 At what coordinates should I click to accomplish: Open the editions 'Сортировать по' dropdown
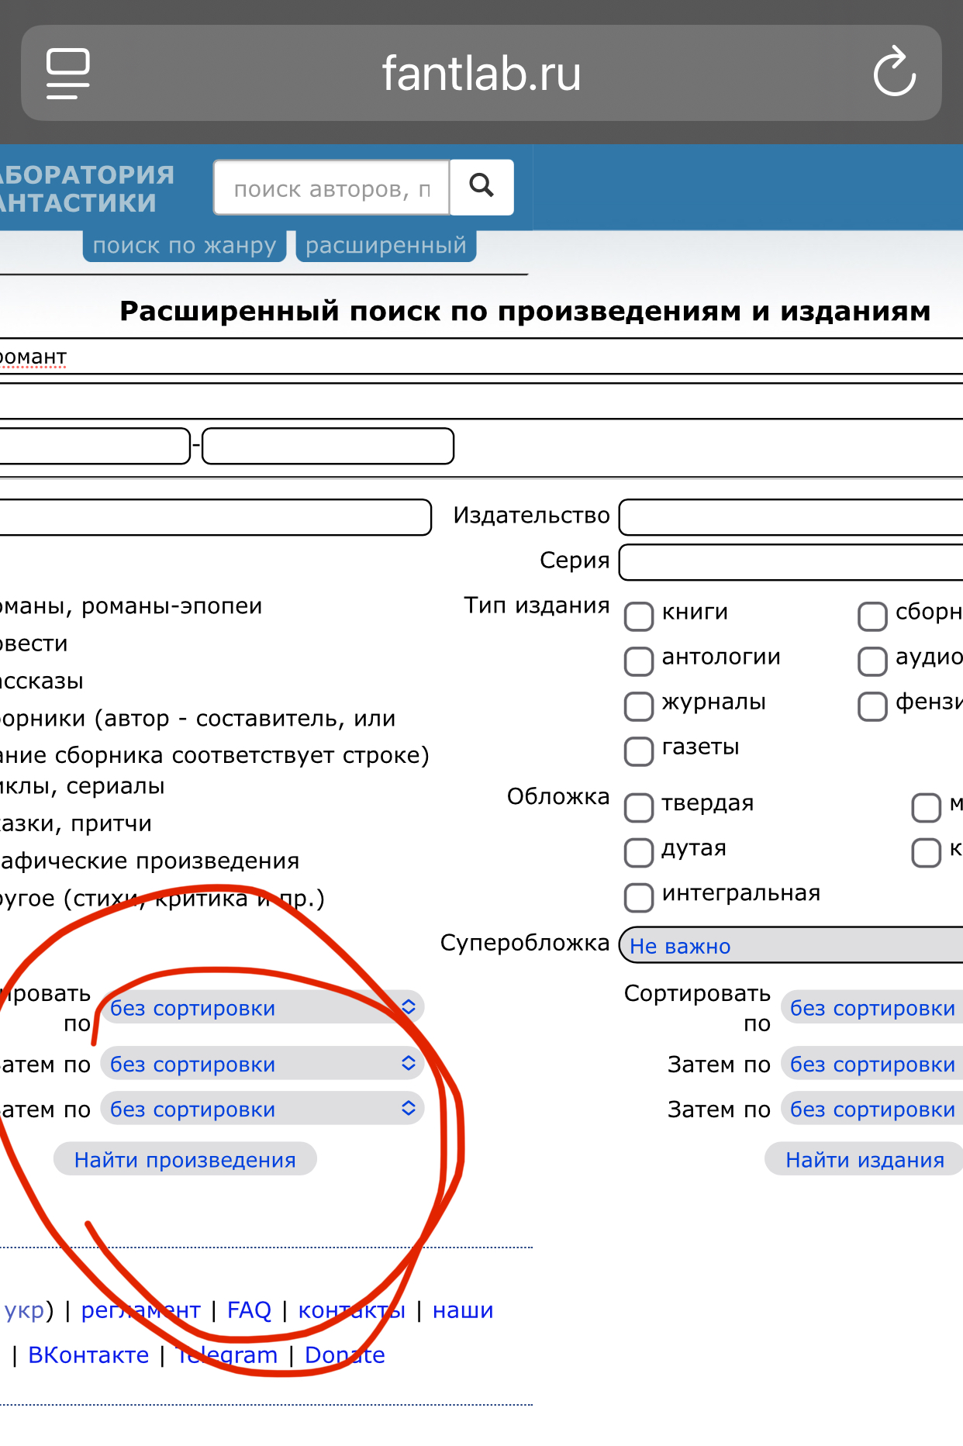(x=872, y=1008)
